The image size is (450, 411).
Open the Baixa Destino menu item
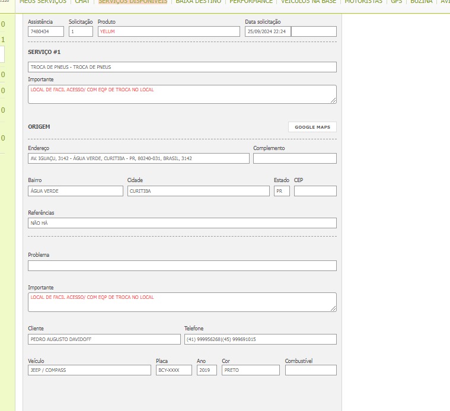pos(198,2)
